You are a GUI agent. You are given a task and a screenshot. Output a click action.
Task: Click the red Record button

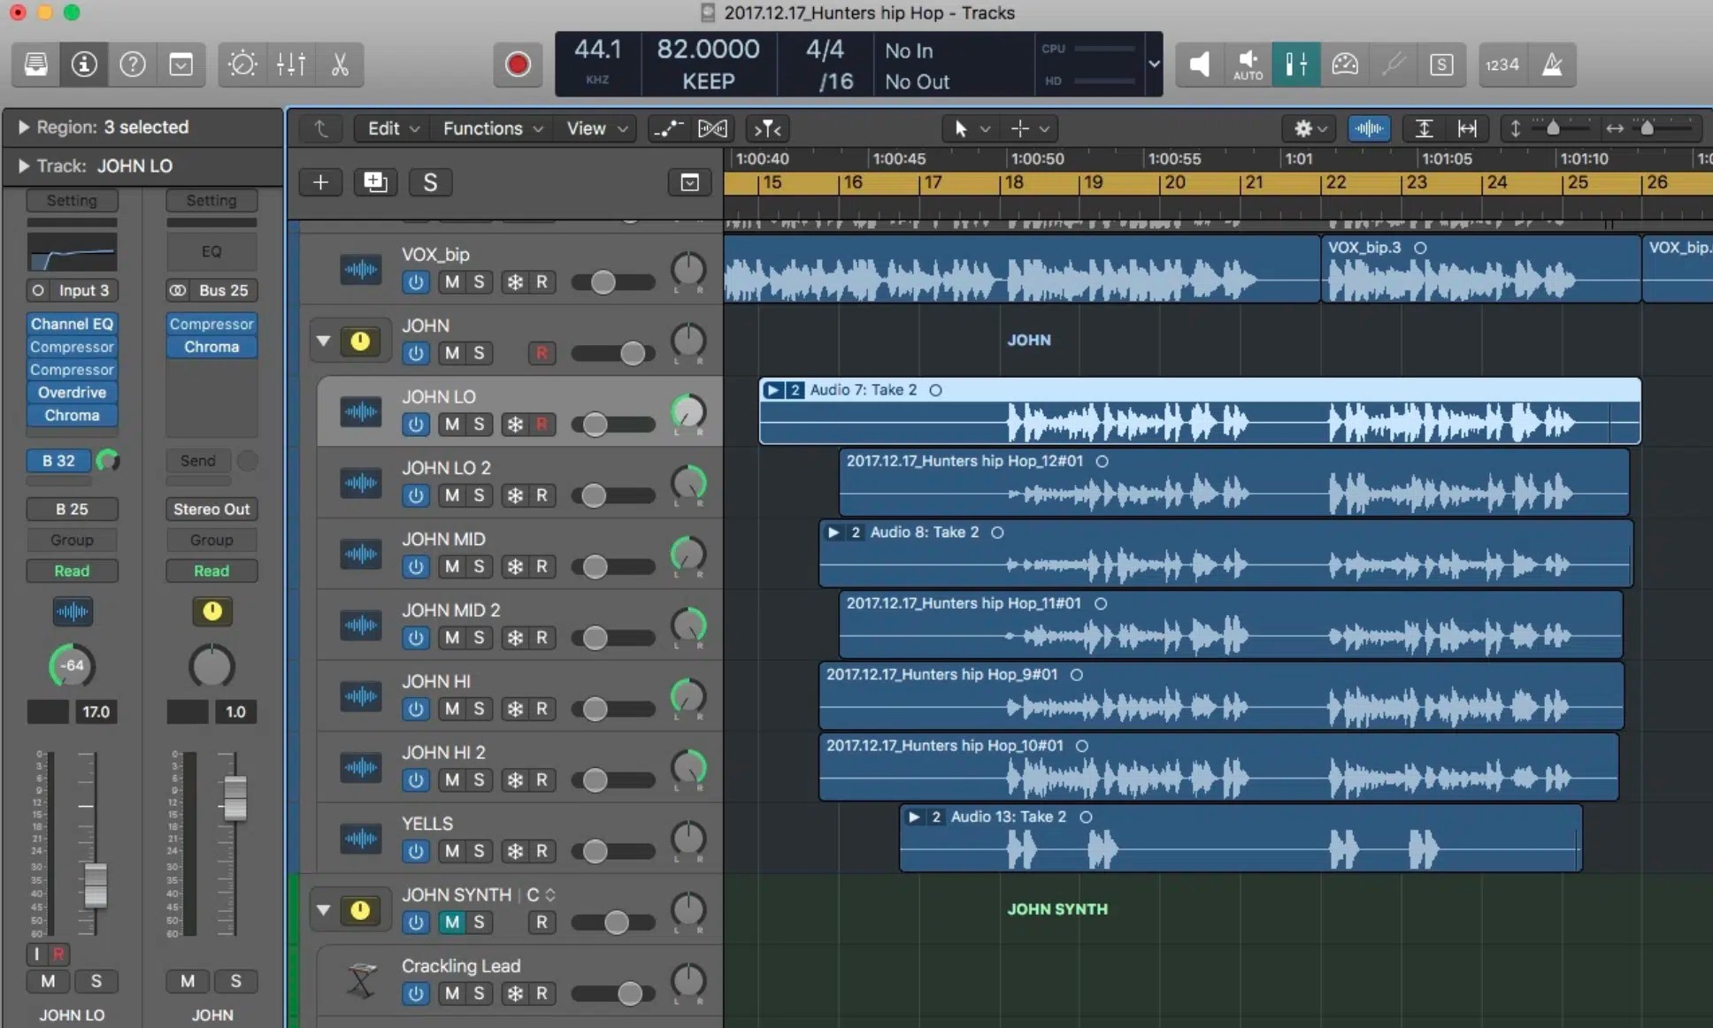517,65
